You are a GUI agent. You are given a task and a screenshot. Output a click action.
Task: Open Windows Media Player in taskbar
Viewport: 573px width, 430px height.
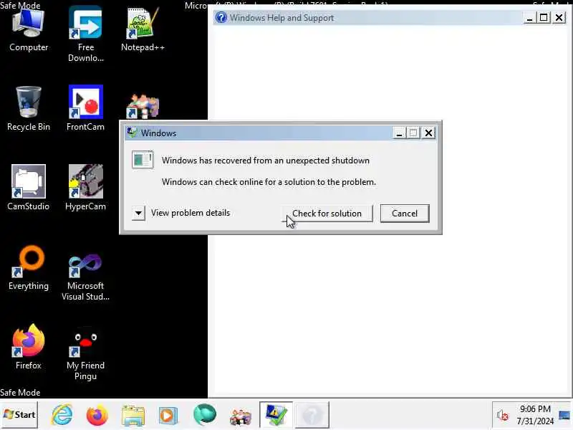click(168, 416)
